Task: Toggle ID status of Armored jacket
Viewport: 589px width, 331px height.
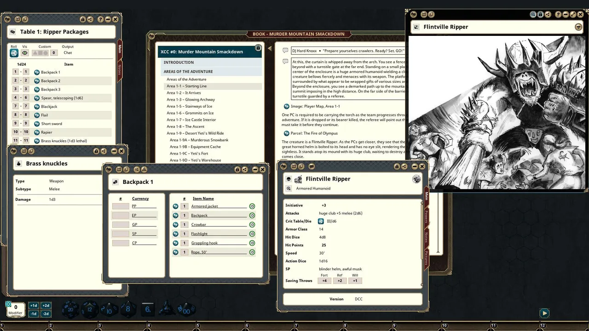Action: 252,206
